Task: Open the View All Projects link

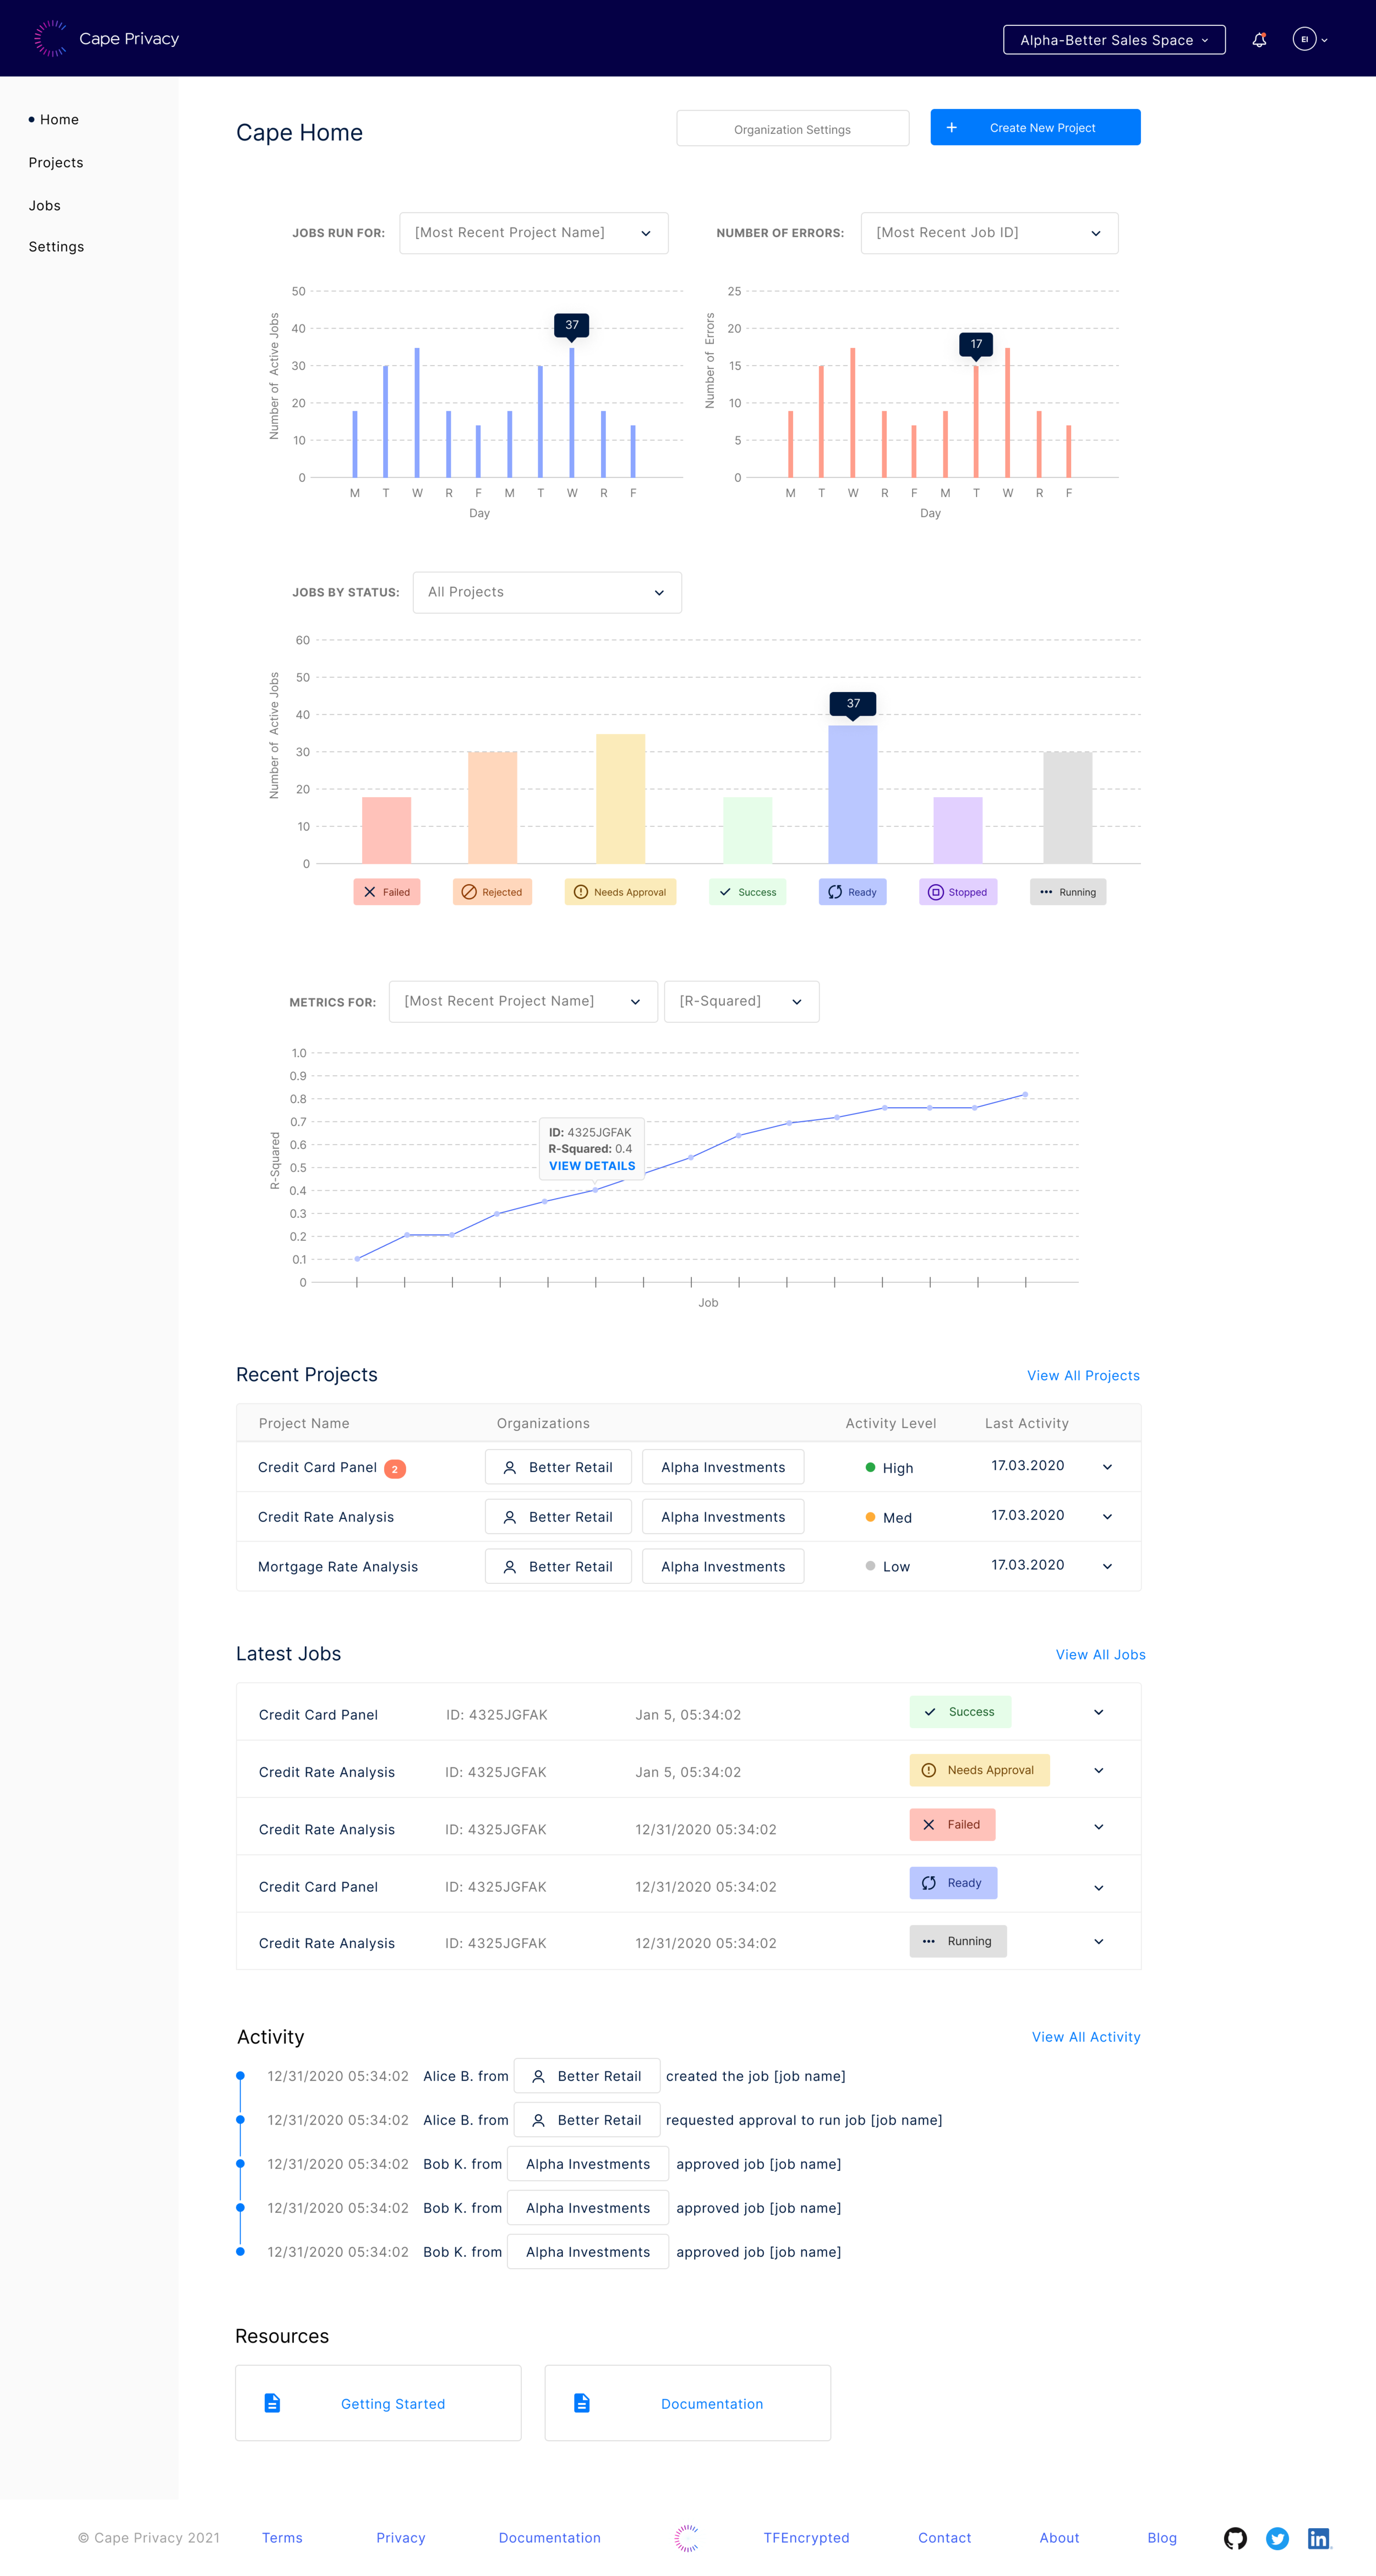Action: coord(1083,1376)
